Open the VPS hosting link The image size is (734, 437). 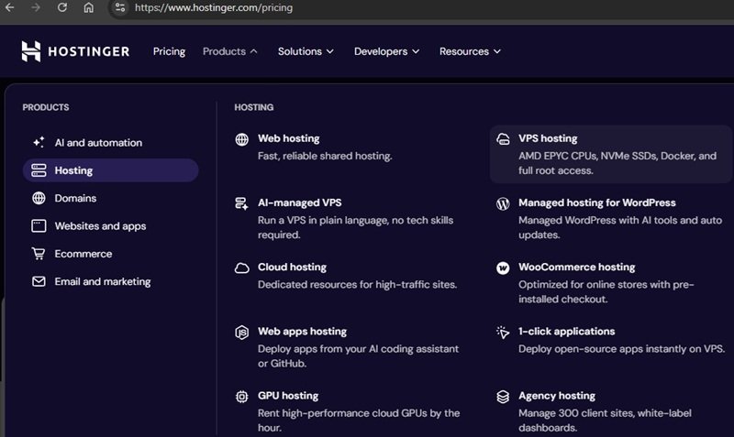(x=548, y=138)
